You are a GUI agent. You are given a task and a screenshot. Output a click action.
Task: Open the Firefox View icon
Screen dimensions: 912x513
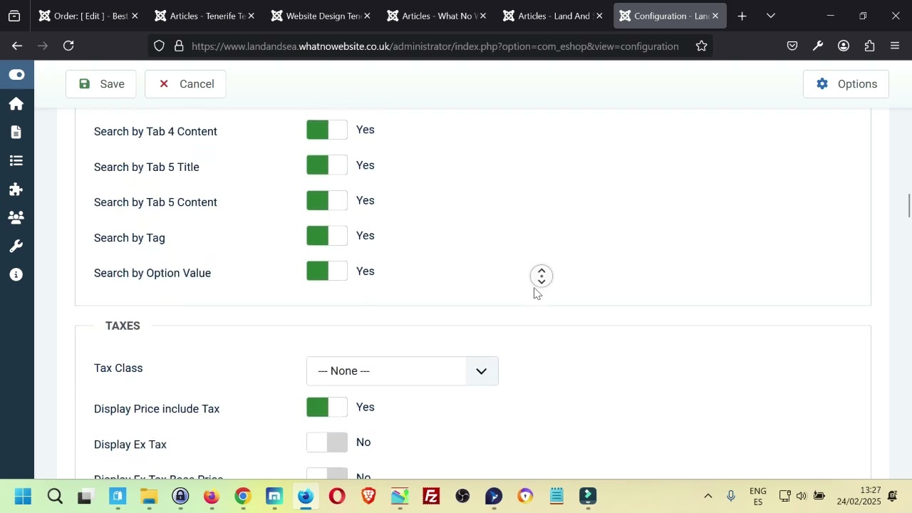click(14, 16)
